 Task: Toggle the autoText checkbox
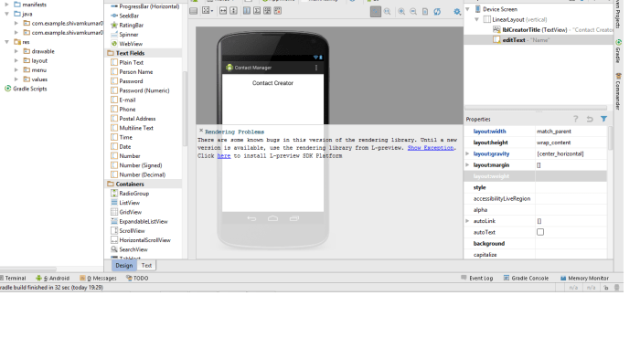540,232
